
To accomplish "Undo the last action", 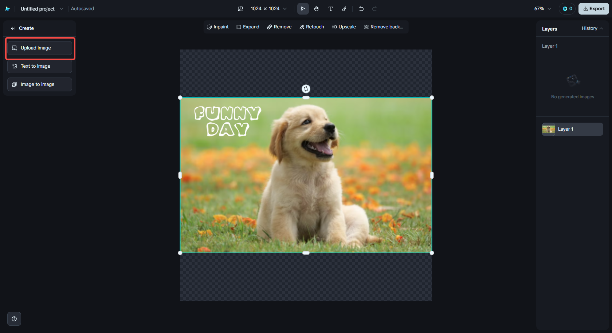I will pyautogui.click(x=361, y=9).
